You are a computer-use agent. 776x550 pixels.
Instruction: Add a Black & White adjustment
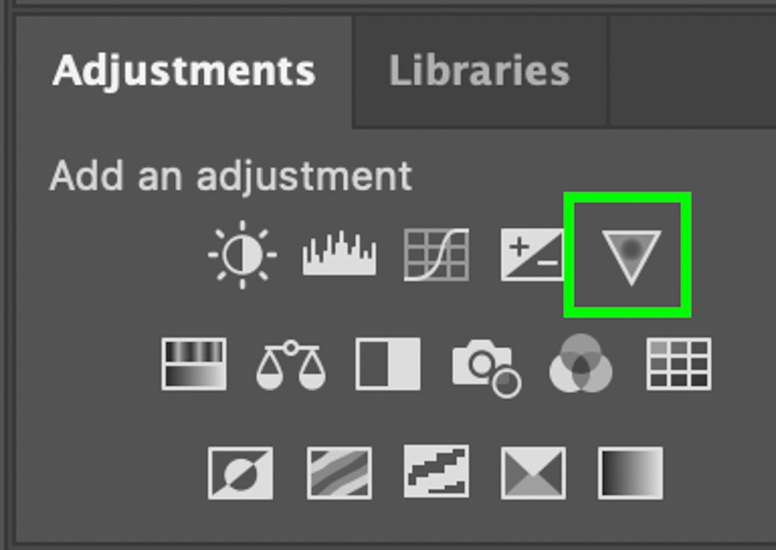pyautogui.click(x=388, y=364)
